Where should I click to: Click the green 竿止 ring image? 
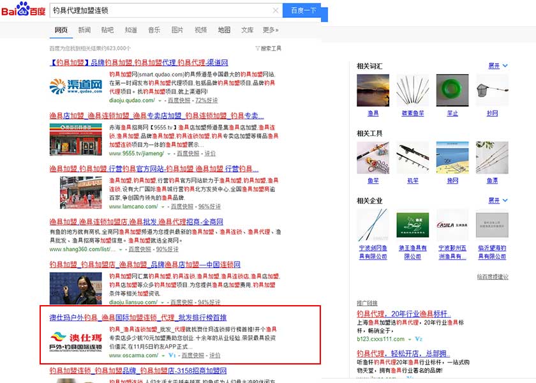tap(452, 90)
